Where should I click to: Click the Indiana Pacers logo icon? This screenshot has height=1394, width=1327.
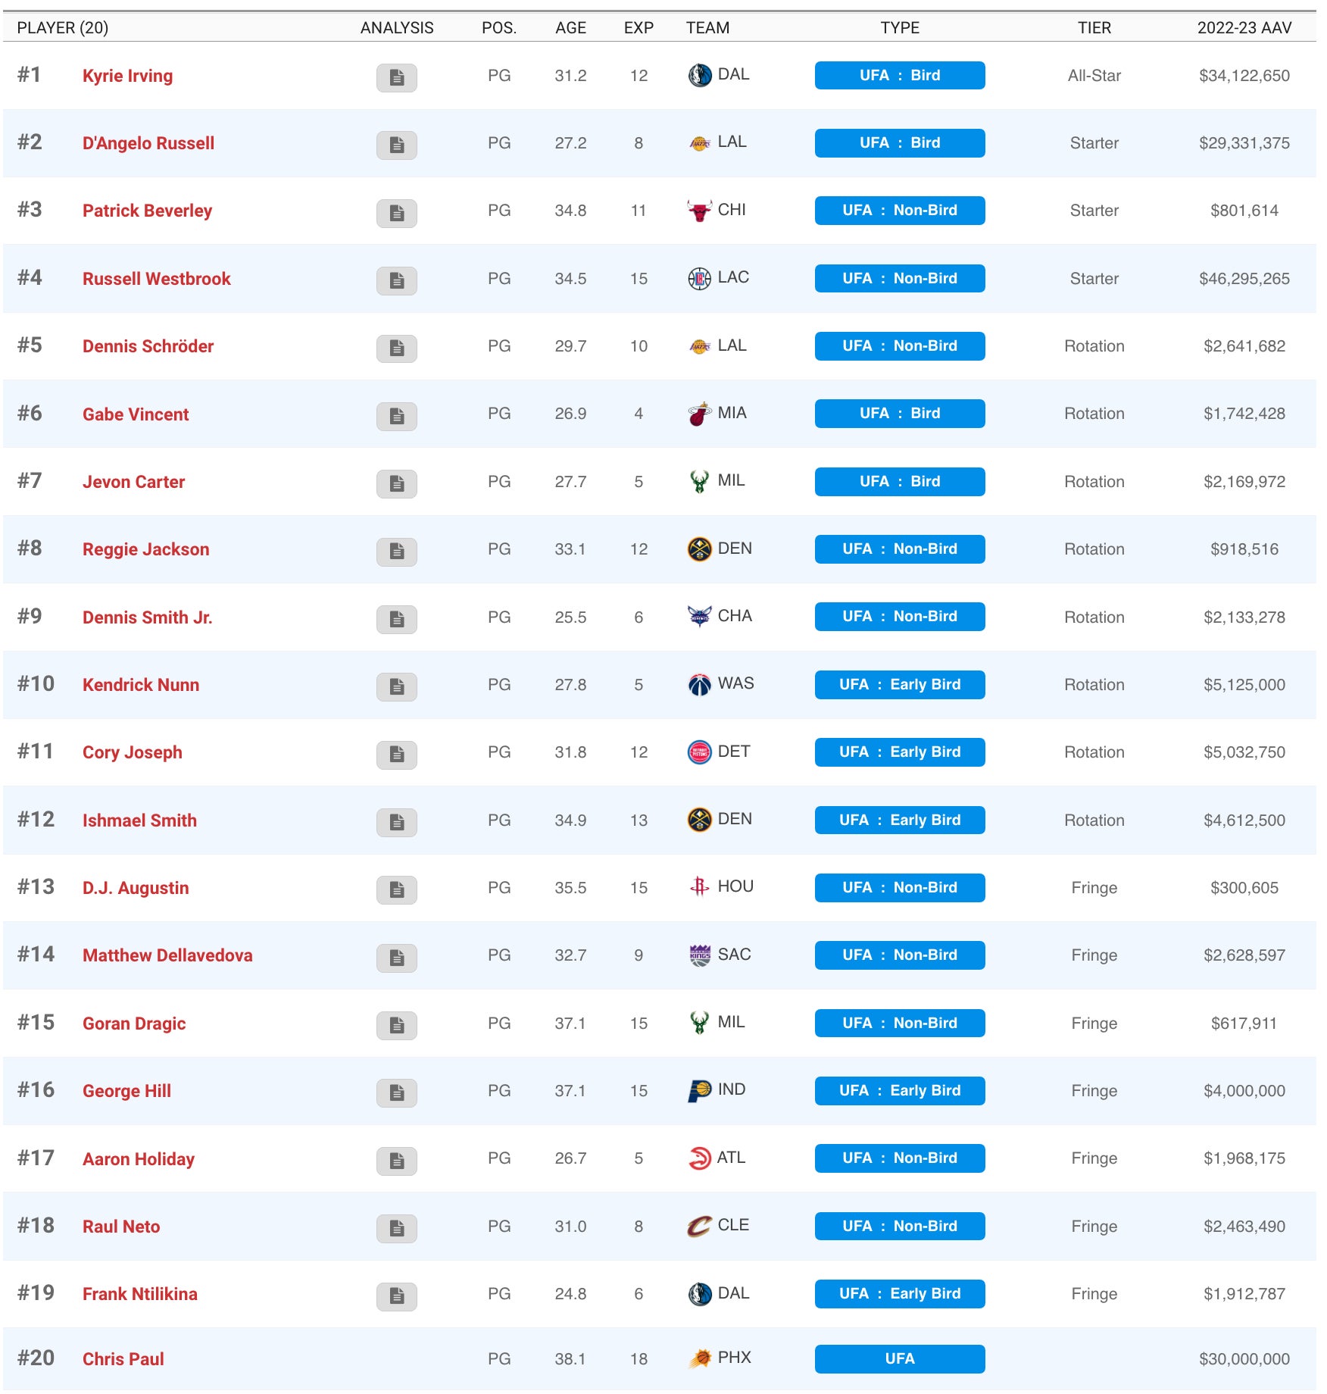pos(699,1091)
